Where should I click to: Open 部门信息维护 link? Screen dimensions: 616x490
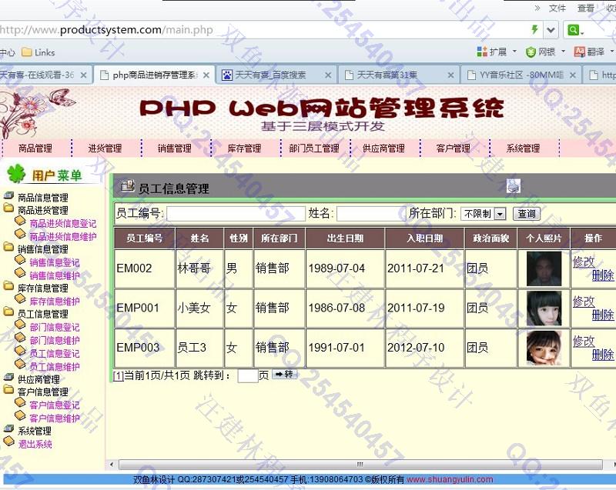(x=55, y=340)
